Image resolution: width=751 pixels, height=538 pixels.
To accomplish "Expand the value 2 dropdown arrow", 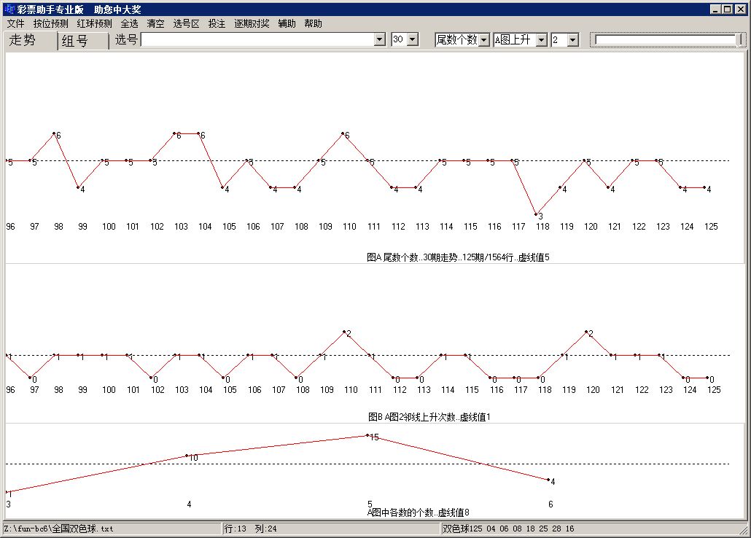I will point(573,40).
